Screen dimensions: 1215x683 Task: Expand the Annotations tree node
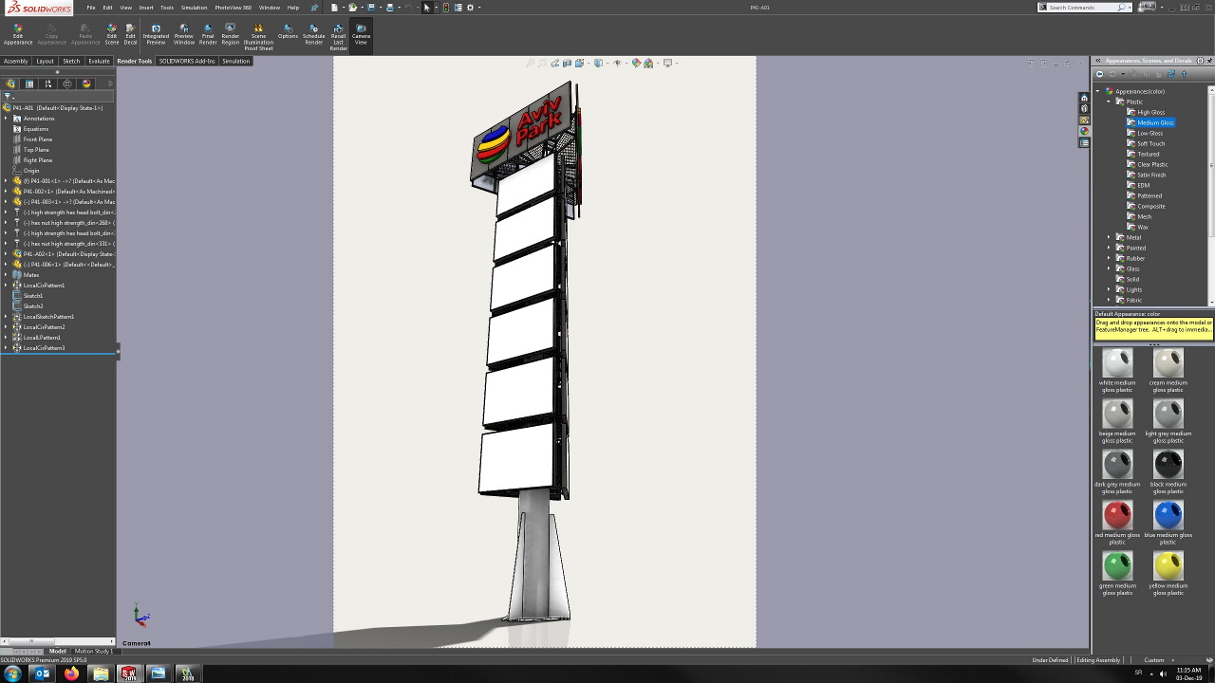[x=6, y=119]
